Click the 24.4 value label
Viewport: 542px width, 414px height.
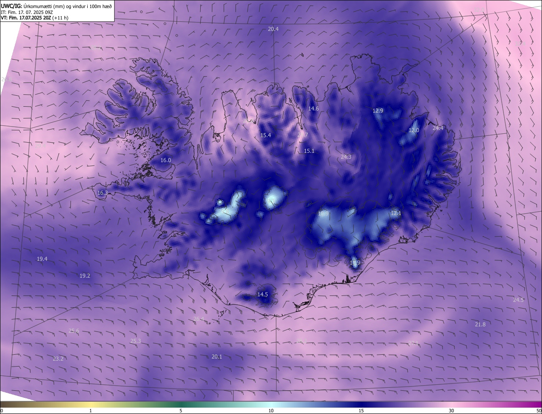click(438, 128)
